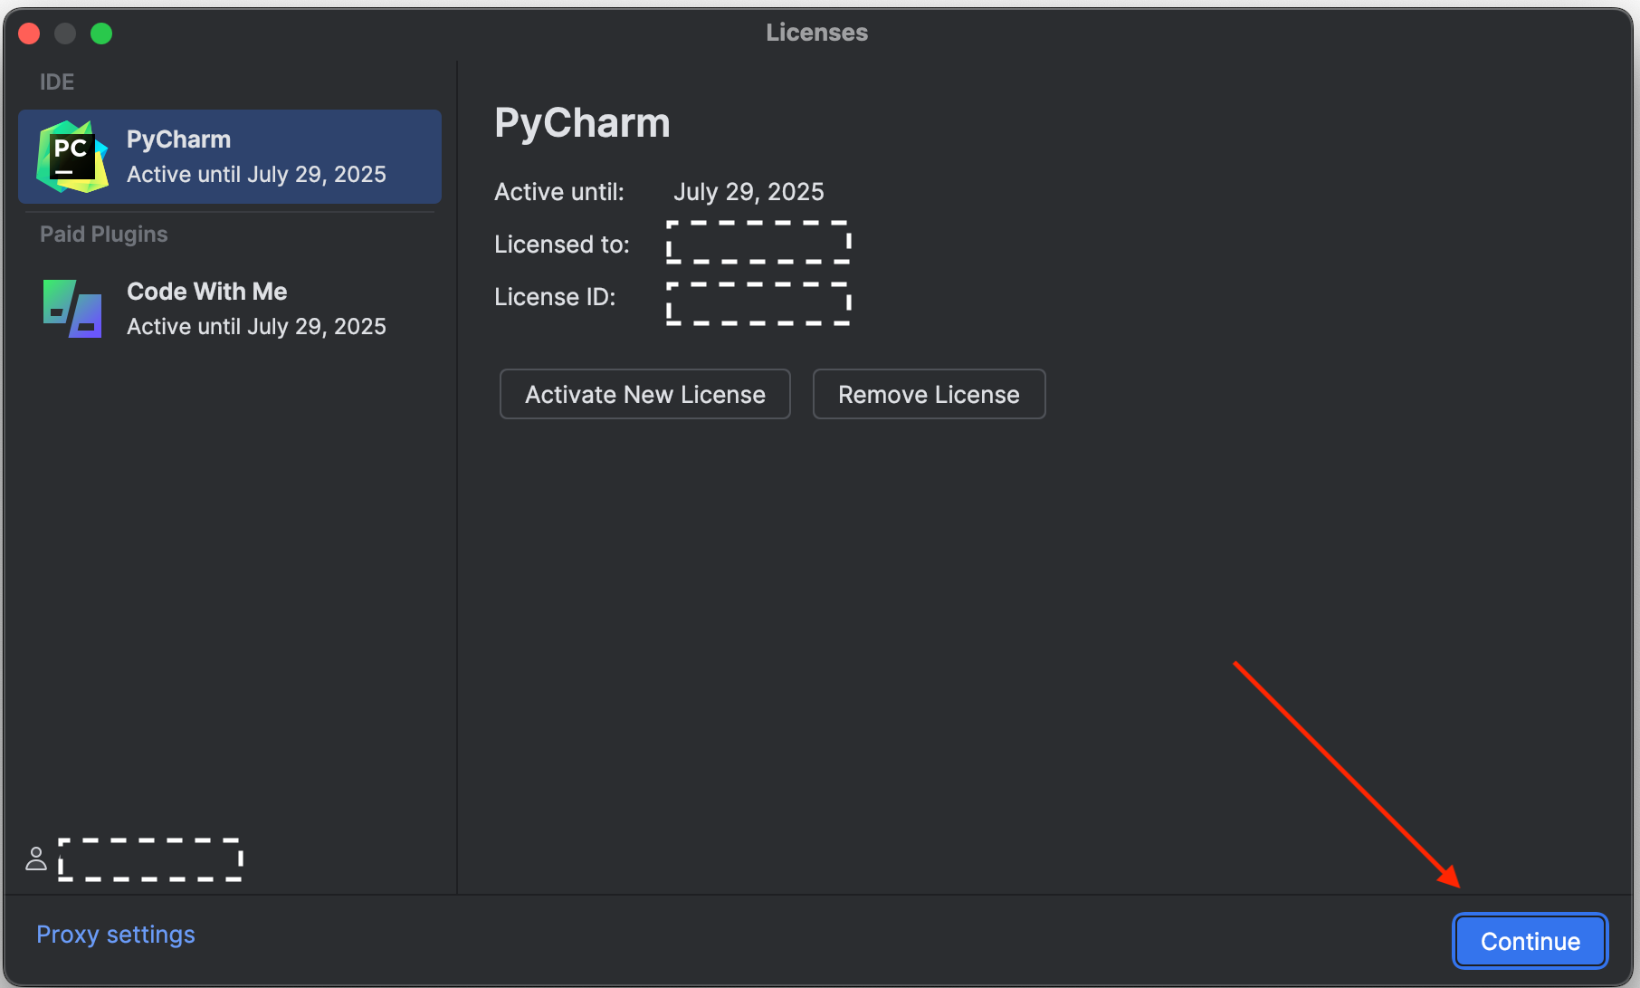The image size is (1640, 988).
Task: Click Activate New License button
Action: pos(645,394)
